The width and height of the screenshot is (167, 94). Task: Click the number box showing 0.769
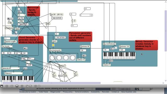pyautogui.click(x=21, y=18)
